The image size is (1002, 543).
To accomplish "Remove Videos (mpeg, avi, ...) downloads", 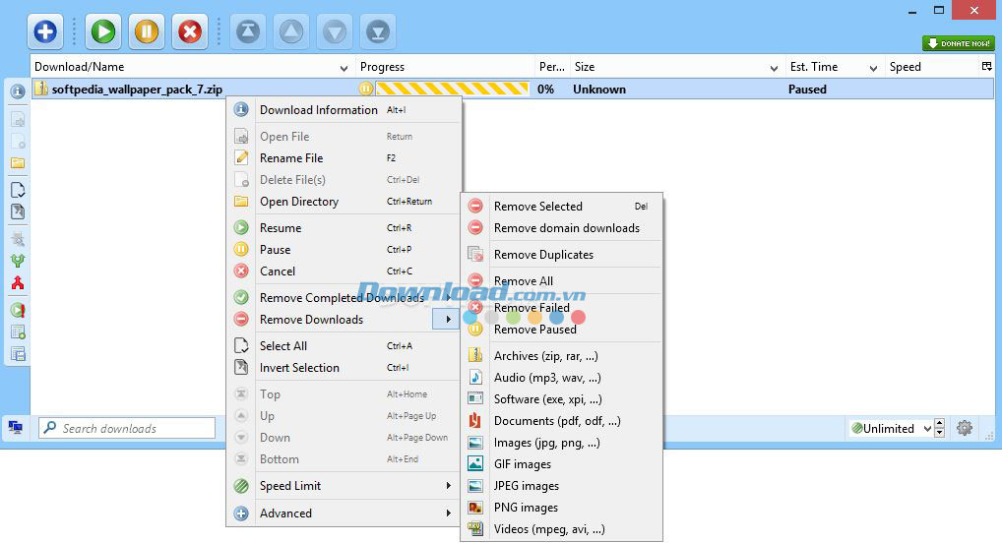I will click(562, 529).
